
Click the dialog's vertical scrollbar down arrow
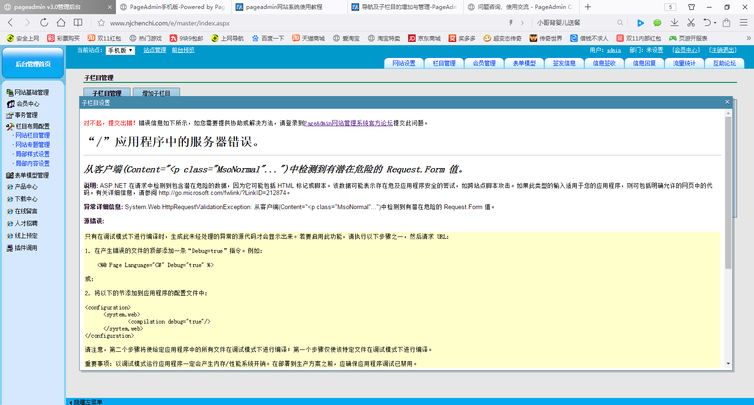728,364
